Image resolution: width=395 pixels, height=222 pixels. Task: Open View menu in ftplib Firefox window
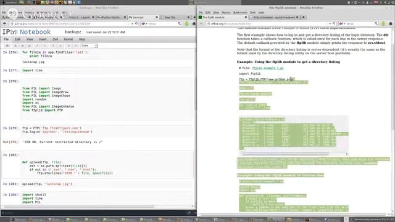216,12
